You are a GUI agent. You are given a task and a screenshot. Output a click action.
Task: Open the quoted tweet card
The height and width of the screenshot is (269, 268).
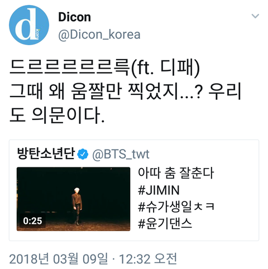[134, 190]
